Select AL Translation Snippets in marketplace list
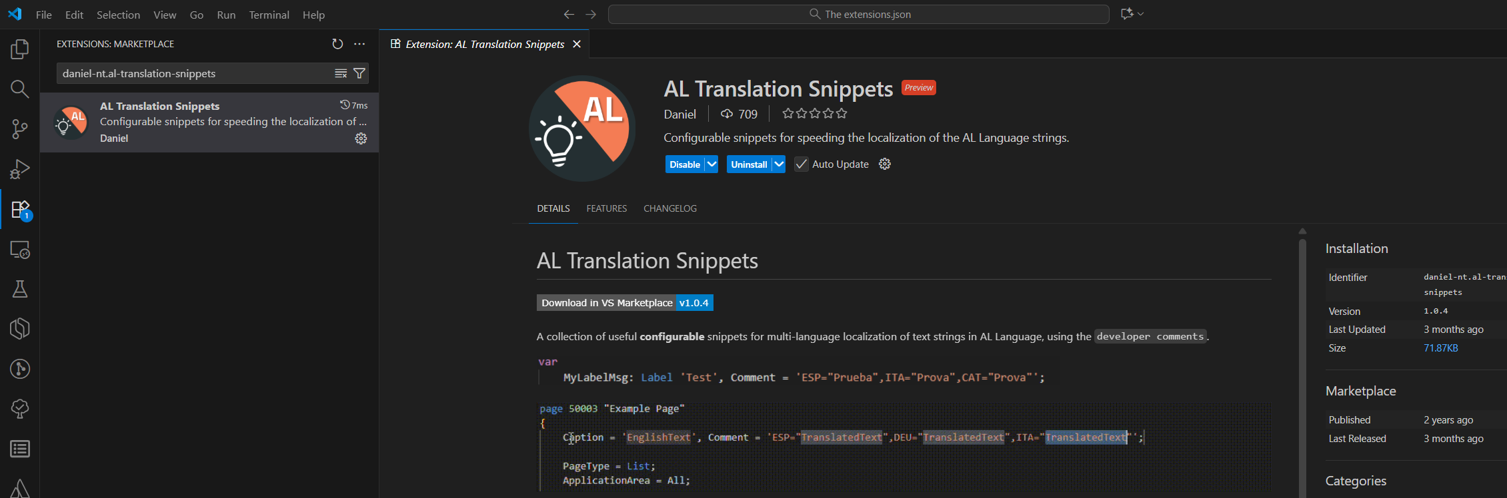 click(209, 123)
